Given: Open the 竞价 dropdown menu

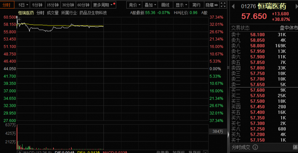Looking at the screenshot, I should click(x=134, y=5).
